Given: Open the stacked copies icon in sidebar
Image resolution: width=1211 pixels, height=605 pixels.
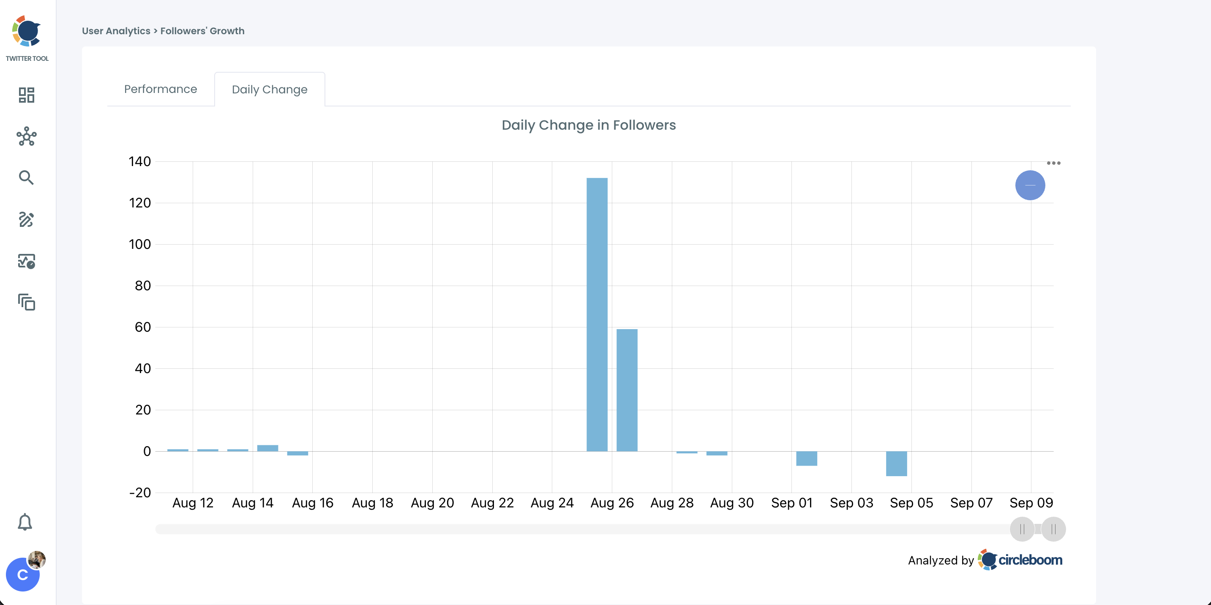Looking at the screenshot, I should tap(26, 302).
